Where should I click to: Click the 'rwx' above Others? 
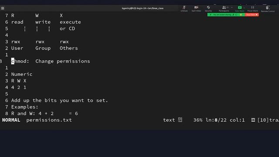tap(64, 42)
